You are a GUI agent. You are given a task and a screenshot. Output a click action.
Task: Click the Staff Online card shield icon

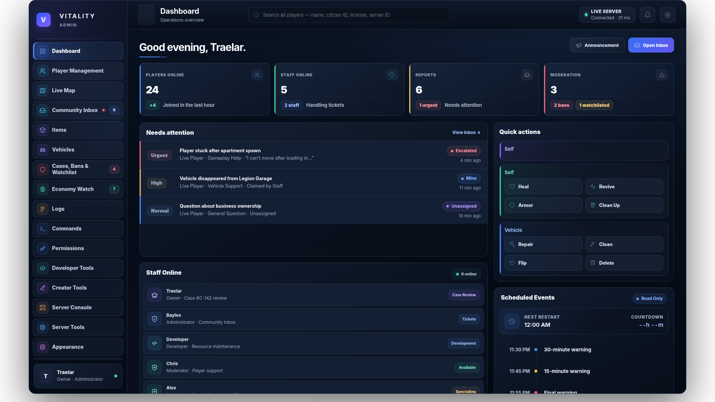pos(392,75)
